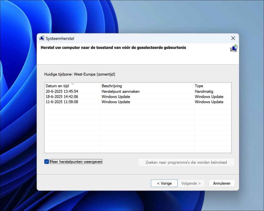Click the Annuleren button
The image size is (264, 211).
222,183
